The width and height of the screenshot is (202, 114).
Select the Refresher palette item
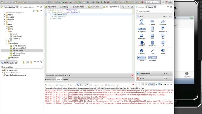coord(163,22)
